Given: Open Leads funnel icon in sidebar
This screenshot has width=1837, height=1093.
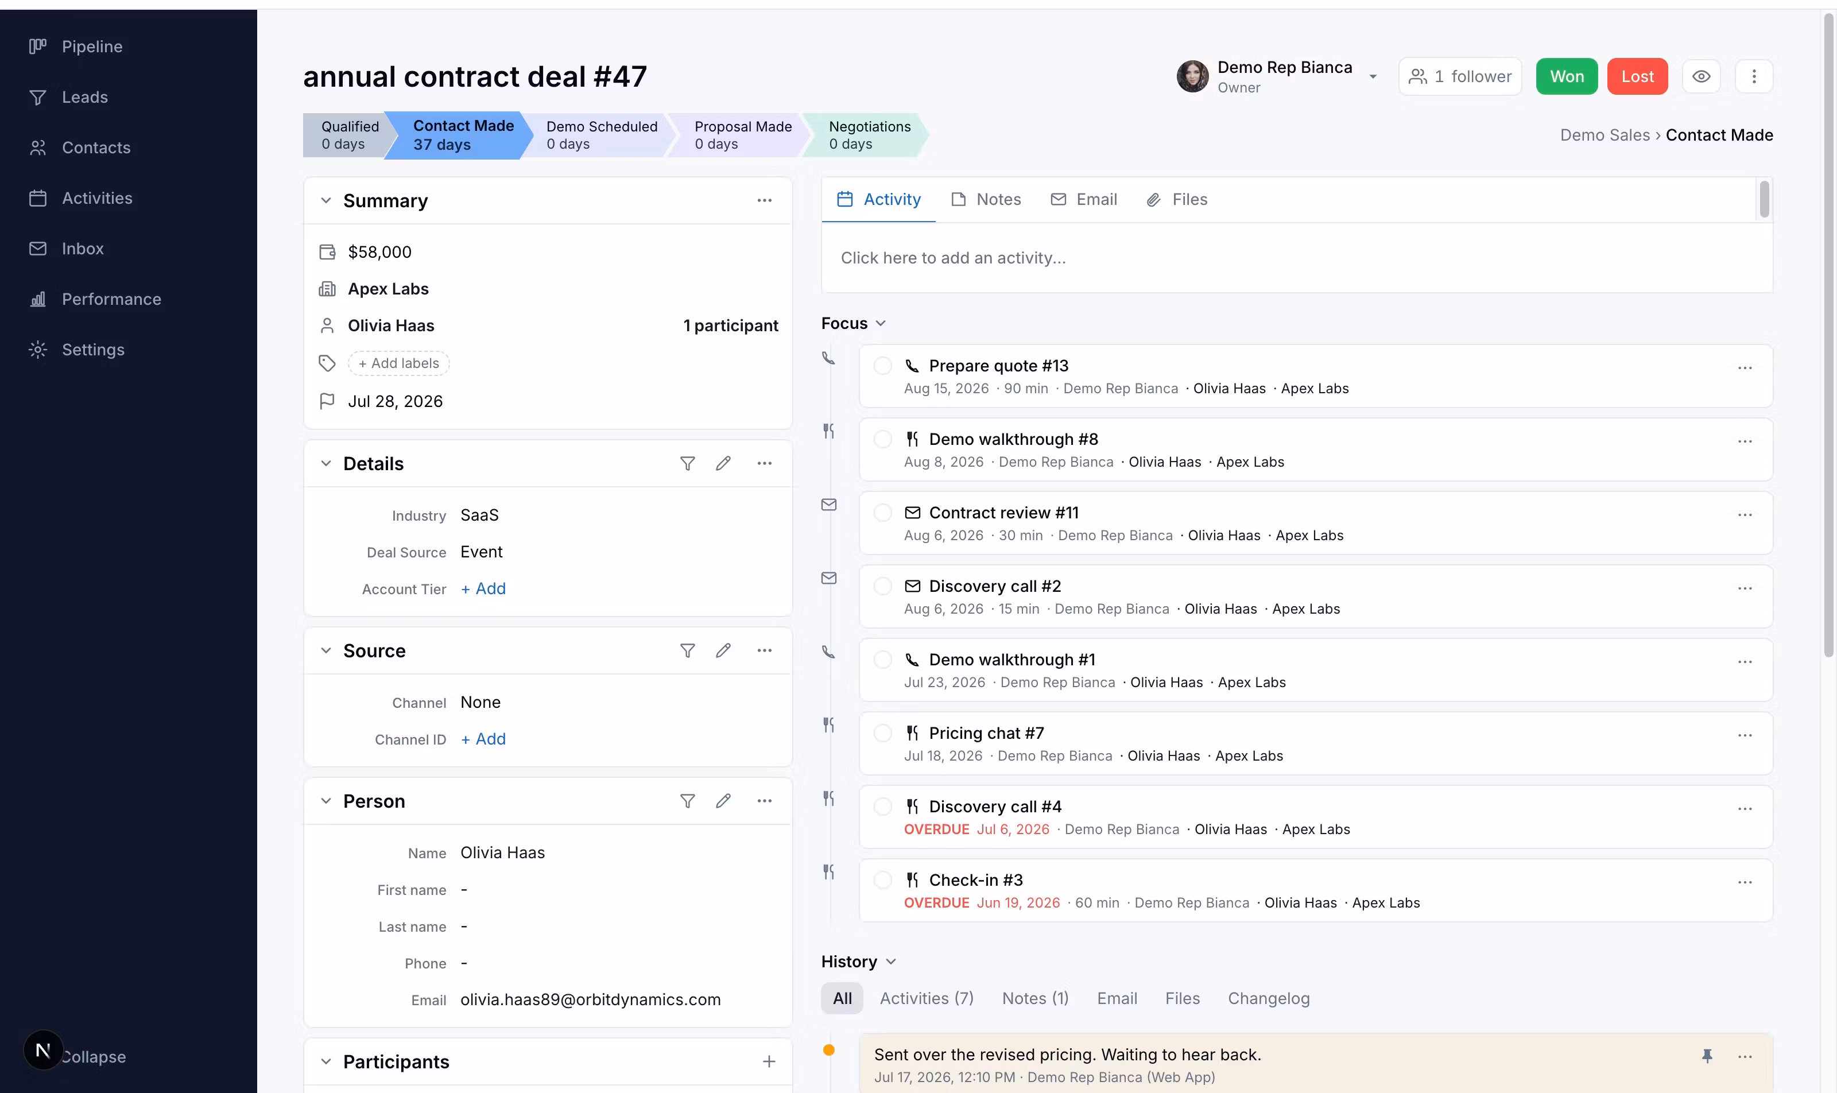Looking at the screenshot, I should (x=37, y=97).
